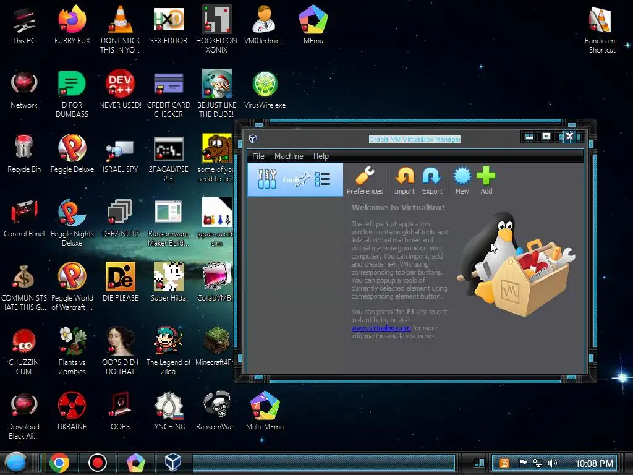Click the Start orb on taskbar
Screen dimensions: 633x475
coord(16,463)
